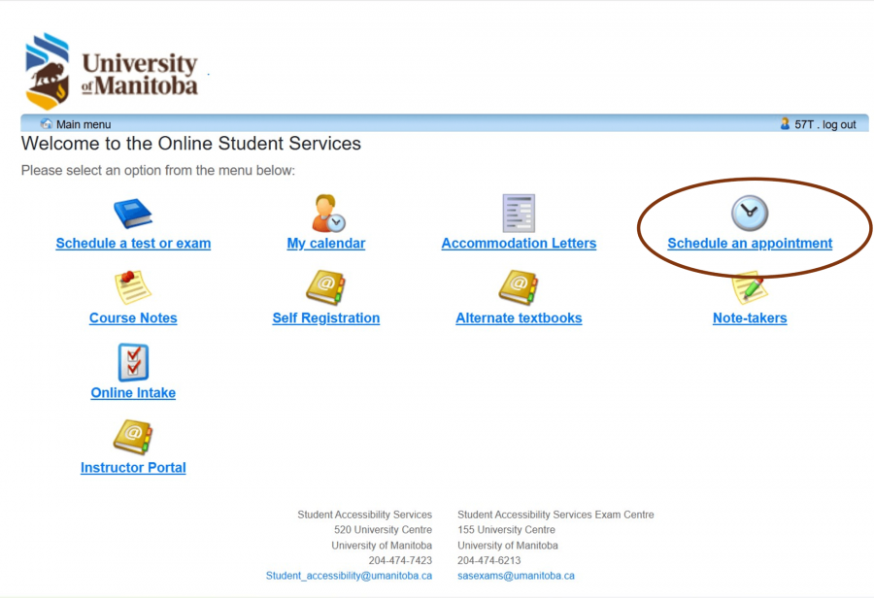Viewport: 874px width, 598px height.
Task: Open the Alternate textbooks link
Action: [x=519, y=318]
